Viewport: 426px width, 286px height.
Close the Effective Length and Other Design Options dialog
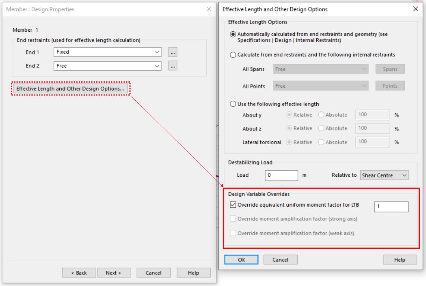click(416, 9)
